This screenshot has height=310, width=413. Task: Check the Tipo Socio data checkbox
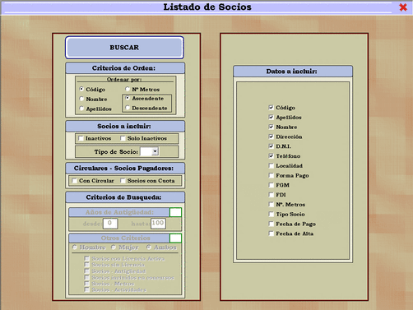pos(271,214)
